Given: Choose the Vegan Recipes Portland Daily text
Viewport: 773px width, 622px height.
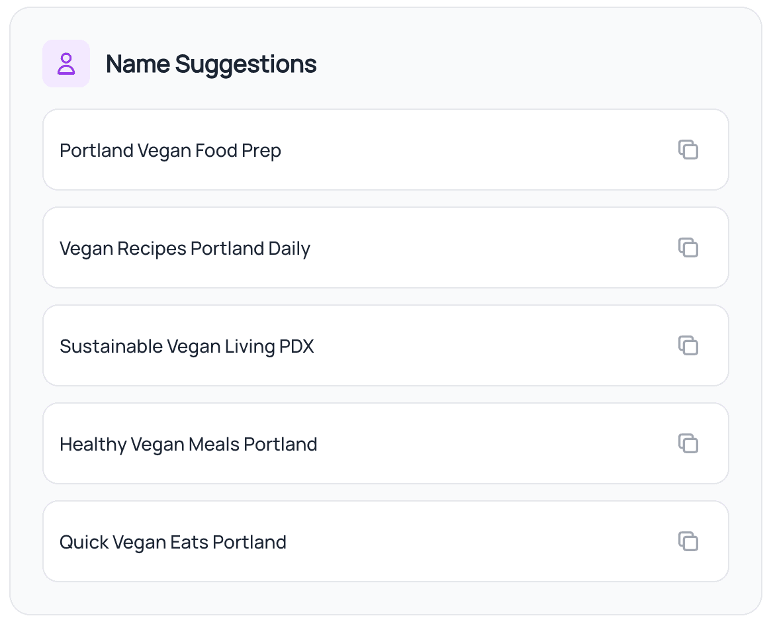Looking at the screenshot, I should pos(185,249).
